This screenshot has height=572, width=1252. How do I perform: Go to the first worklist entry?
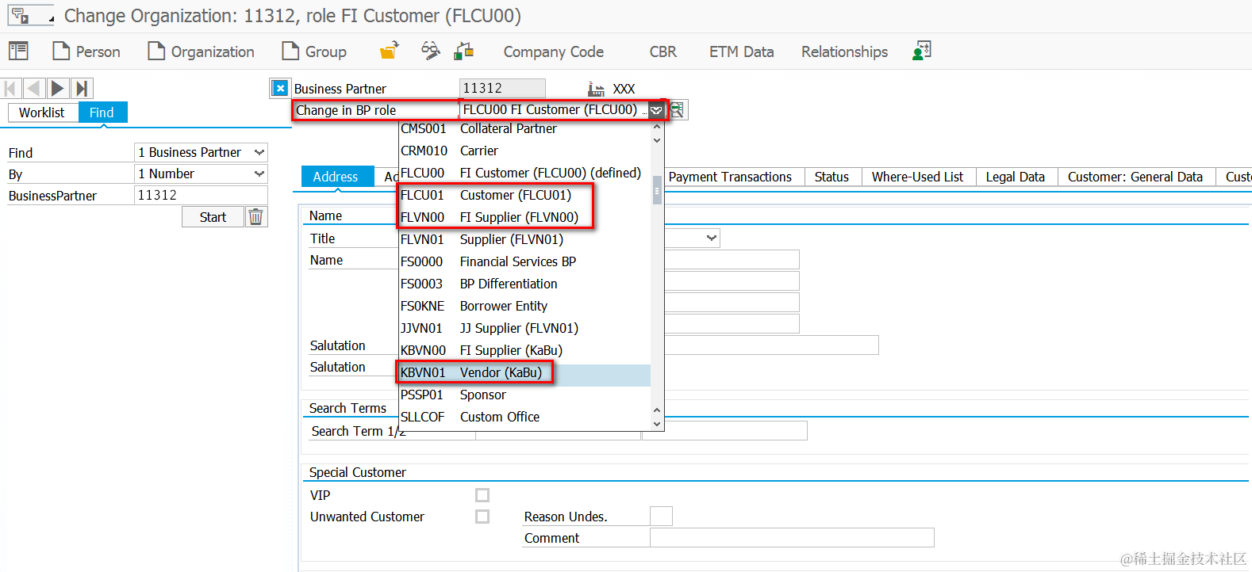click(11, 88)
